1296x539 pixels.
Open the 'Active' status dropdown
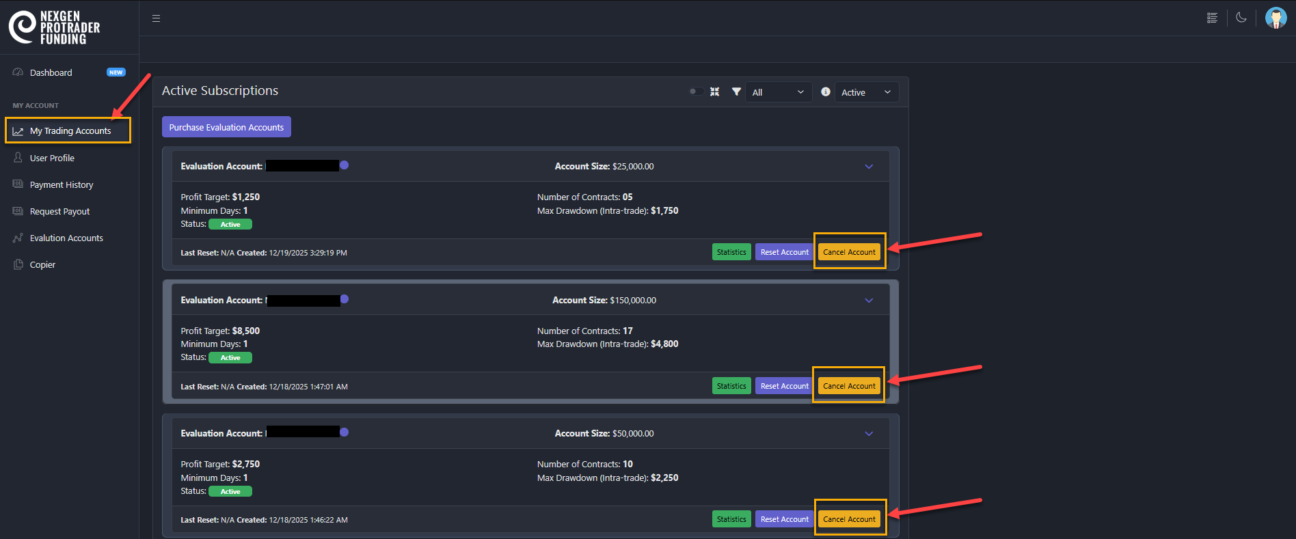coord(866,92)
